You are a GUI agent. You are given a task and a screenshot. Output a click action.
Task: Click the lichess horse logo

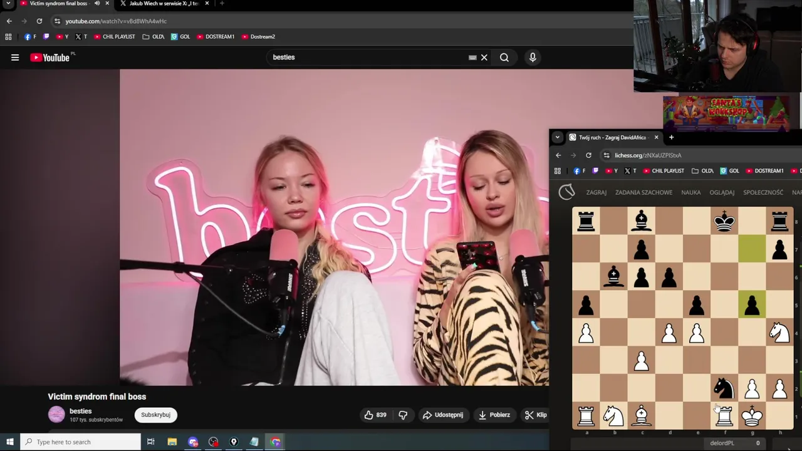point(566,192)
